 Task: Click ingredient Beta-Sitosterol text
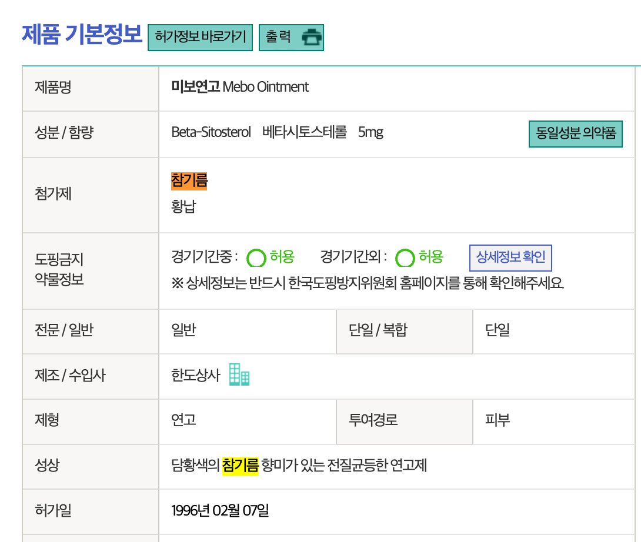click(211, 132)
